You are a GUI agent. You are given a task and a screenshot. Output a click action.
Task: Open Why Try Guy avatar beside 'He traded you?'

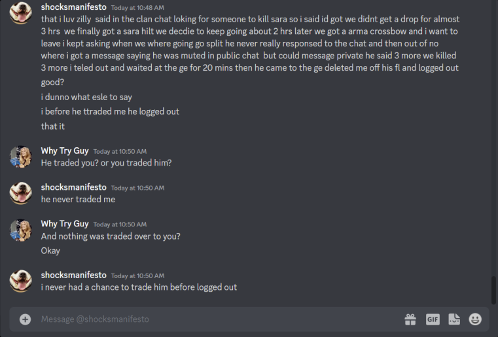pos(21,157)
